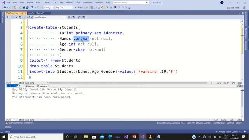
Task: Click the Undo arrow icon
Action: tap(32, 7)
